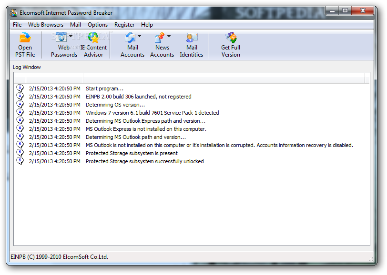The width and height of the screenshot is (387, 275).
Task: Click info icon beside 'EINPB 2.00 build 306' entry
Action: (20, 96)
